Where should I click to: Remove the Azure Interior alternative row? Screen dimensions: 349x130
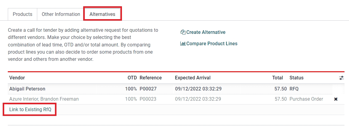pos(336,99)
